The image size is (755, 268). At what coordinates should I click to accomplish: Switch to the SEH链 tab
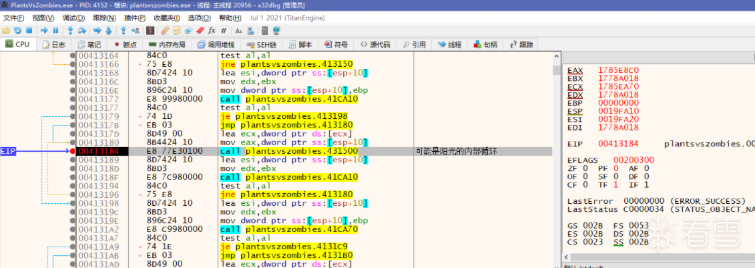[x=260, y=45]
